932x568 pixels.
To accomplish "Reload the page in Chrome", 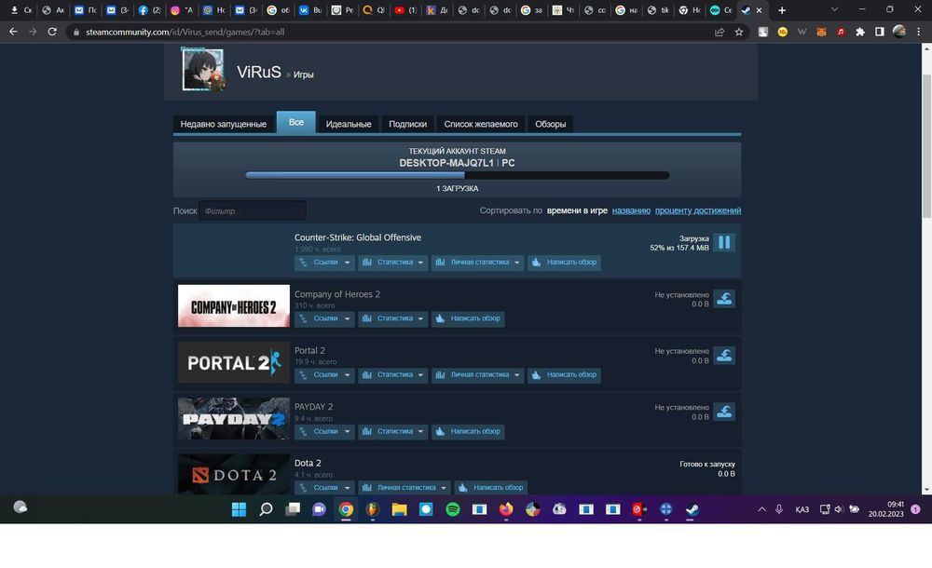I will 52,32.
